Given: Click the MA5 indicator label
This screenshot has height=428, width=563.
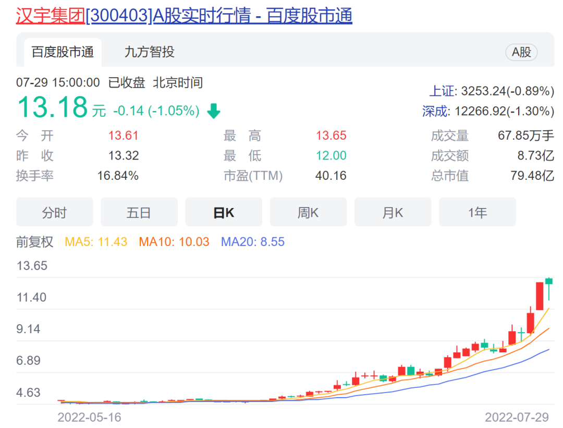Looking at the screenshot, I should [96, 242].
